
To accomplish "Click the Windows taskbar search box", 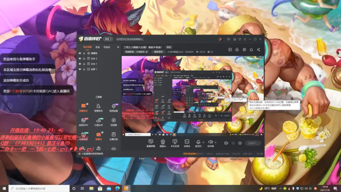I will [39, 189].
